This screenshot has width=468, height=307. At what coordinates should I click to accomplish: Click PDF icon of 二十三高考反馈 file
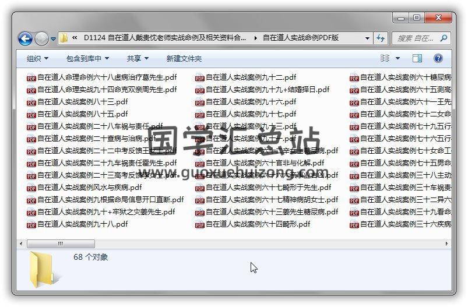tap(31, 176)
